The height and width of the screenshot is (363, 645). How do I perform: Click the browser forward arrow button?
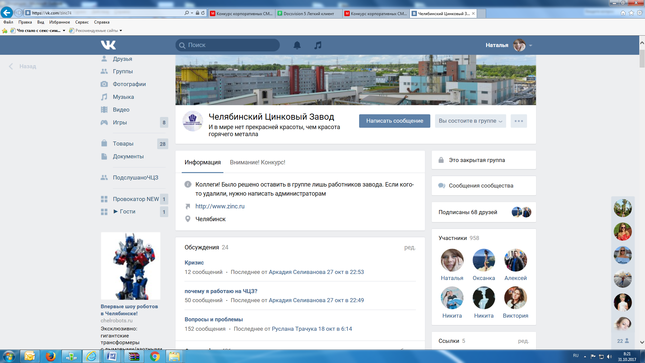coord(18,13)
